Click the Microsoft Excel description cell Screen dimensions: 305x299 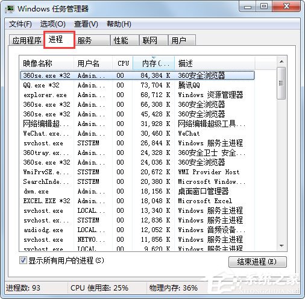(x=205, y=201)
